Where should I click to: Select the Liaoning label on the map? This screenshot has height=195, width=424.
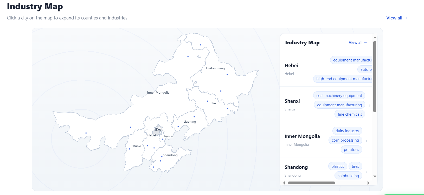190,122
